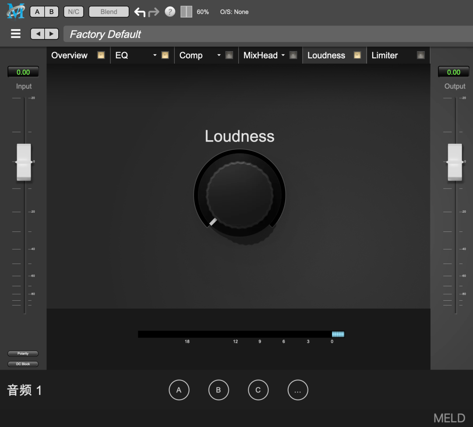
Task: Expand the EQ type dropdown arrow
Action: pos(155,55)
